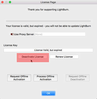Click the arrow pointer below Deactivate License
Screen dimensions: 97x99
(x=31, y=61)
